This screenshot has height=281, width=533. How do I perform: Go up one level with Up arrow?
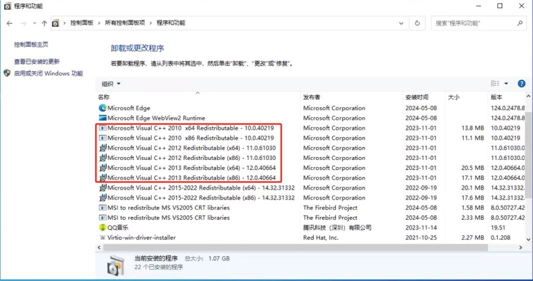pos(44,23)
